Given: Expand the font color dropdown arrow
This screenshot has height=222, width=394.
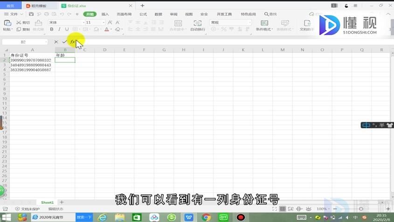Looking at the screenshot, I should [x=111, y=30].
